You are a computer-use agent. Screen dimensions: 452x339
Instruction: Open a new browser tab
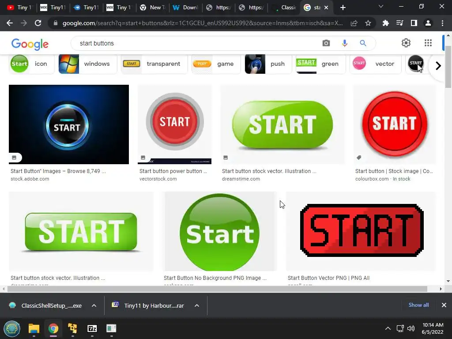coord(343,8)
